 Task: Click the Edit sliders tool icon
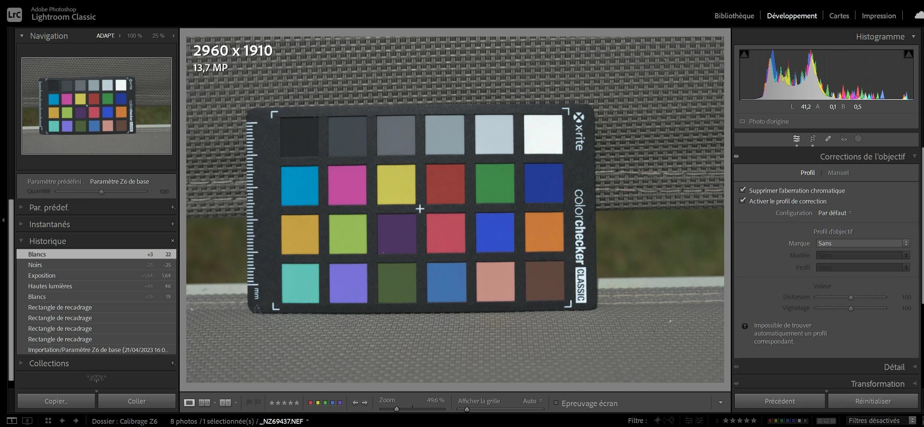click(796, 139)
